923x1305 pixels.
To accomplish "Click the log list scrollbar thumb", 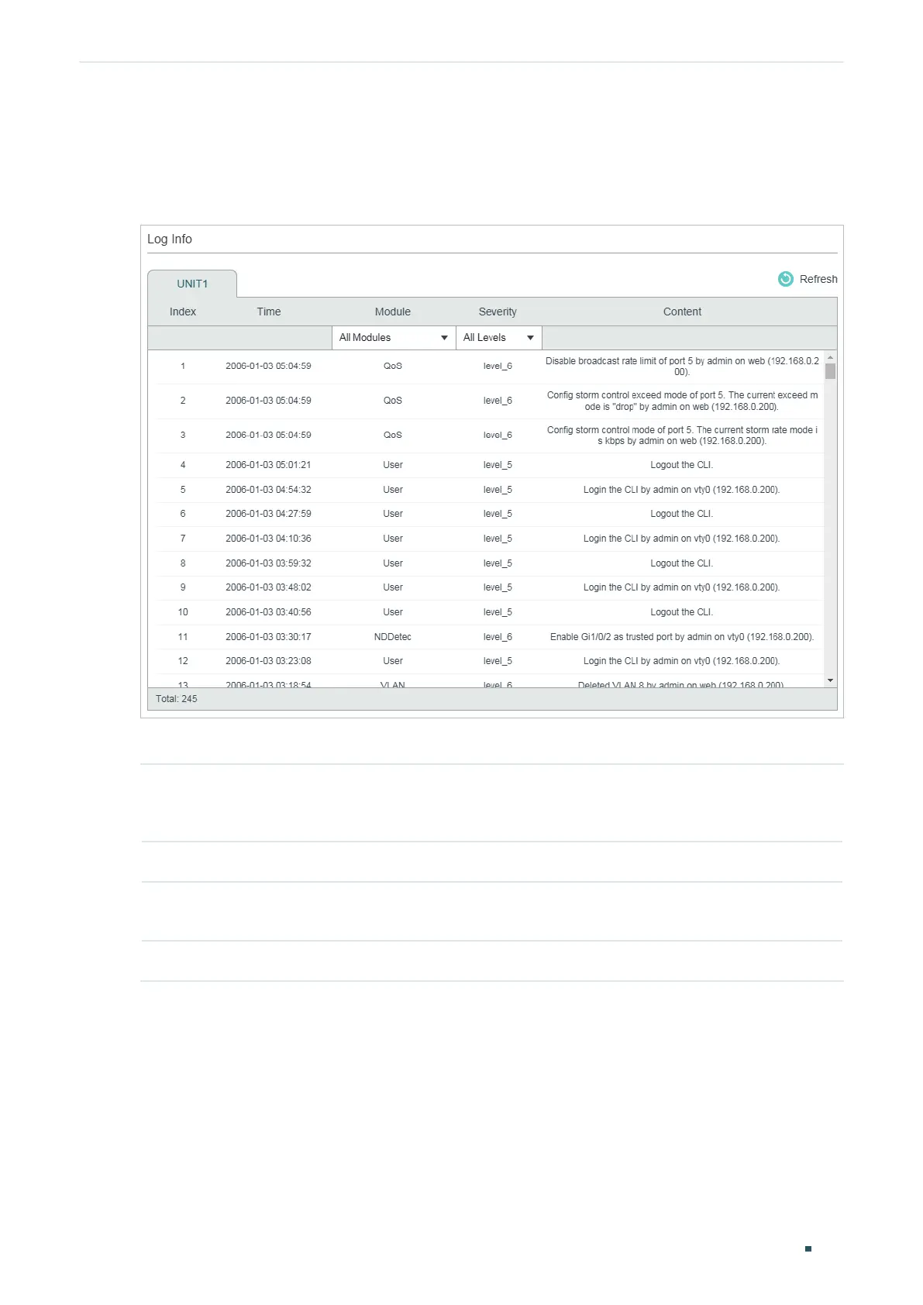I will pyautogui.click(x=830, y=371).
